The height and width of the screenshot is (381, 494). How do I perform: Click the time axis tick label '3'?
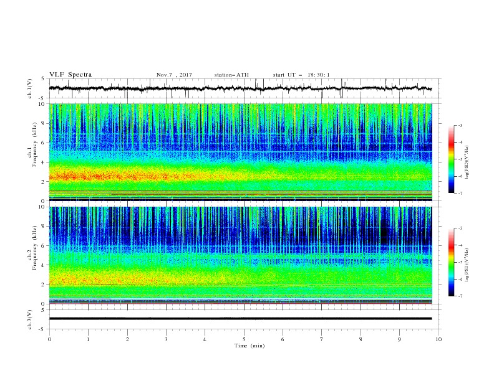coord(166,339)
